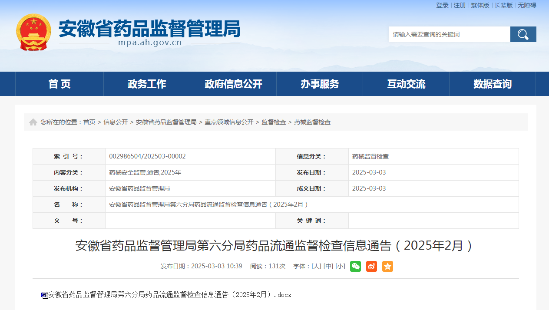
Task: Click the 登录 link at top
Action: click(442, 5)
